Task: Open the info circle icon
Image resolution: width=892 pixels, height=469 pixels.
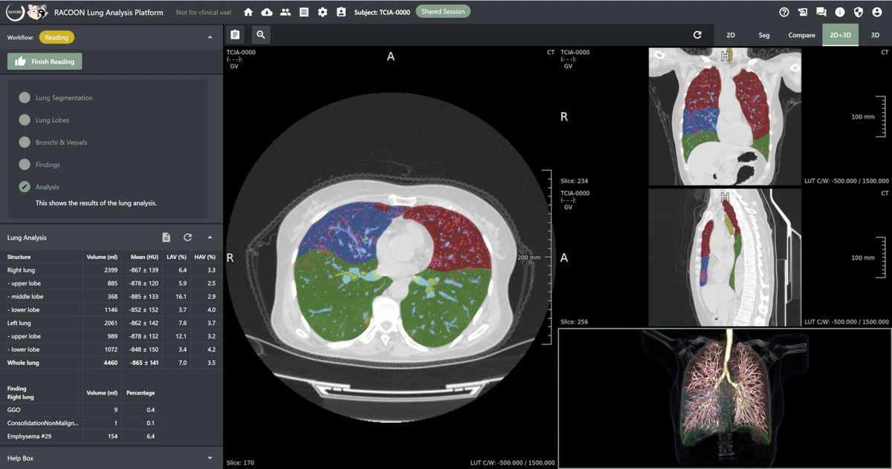Action: [840, 12]
